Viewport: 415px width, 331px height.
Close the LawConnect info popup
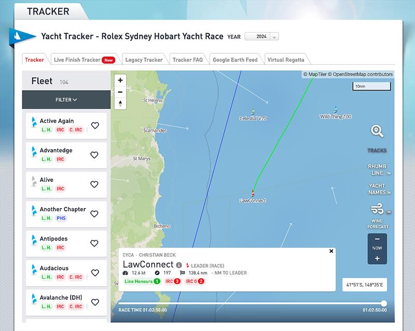click(331, 251)
